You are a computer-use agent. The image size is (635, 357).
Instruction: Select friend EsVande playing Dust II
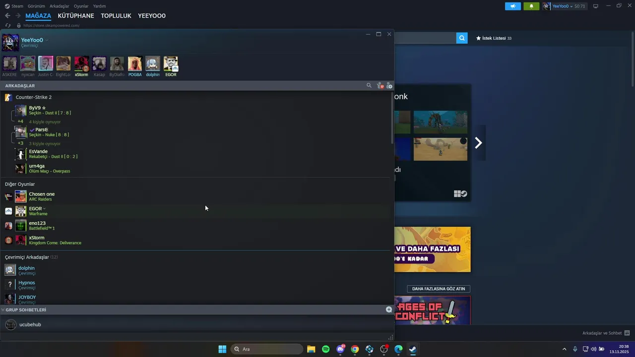(x=197, y=154)
